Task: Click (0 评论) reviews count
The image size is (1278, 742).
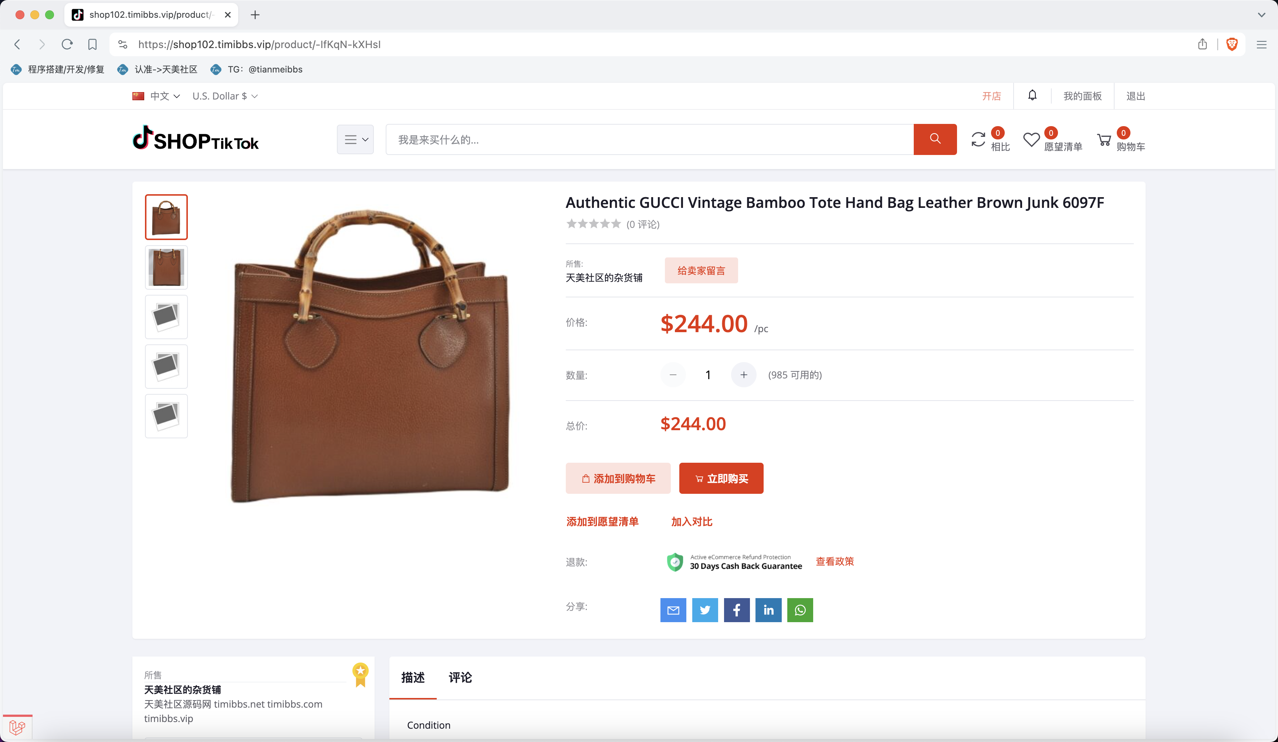Action: tap(643, 224)
